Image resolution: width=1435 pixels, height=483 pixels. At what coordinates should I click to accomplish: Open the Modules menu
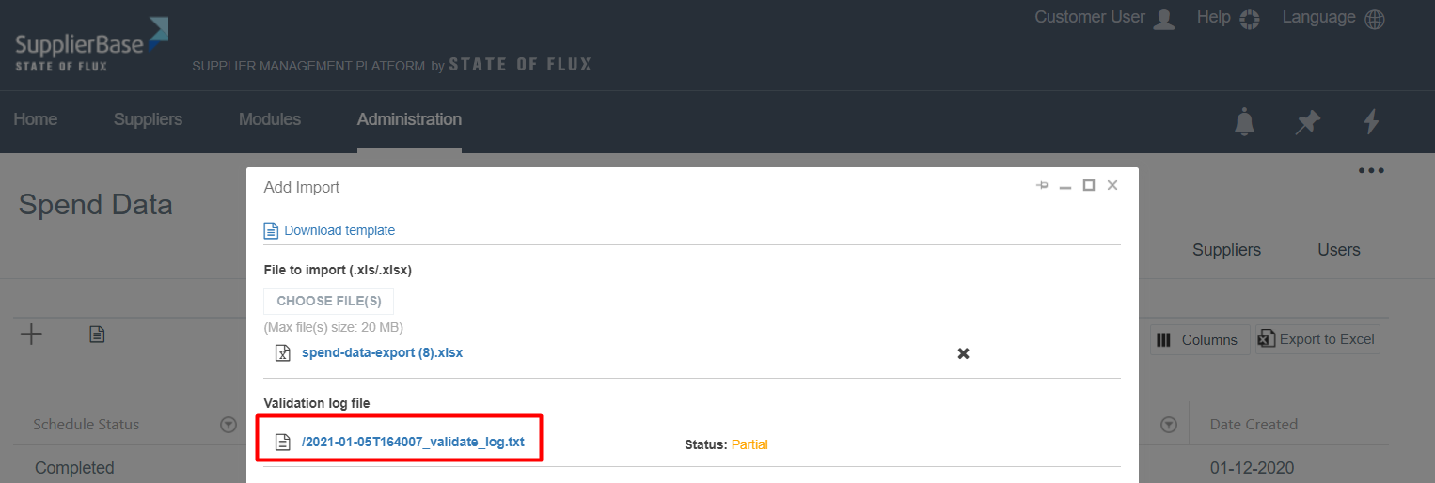270,119
